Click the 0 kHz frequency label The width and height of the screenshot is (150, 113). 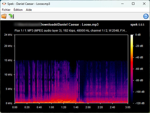point(9,103)
